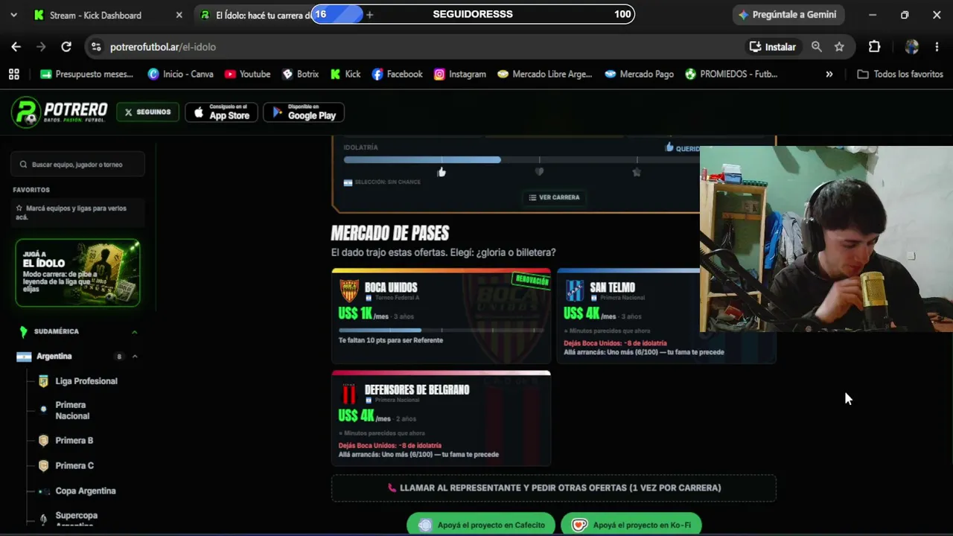Image resolution: width=953 pixels, height=536 pixels.
Task: Open the App Store download badge
Action: [221, 112]
